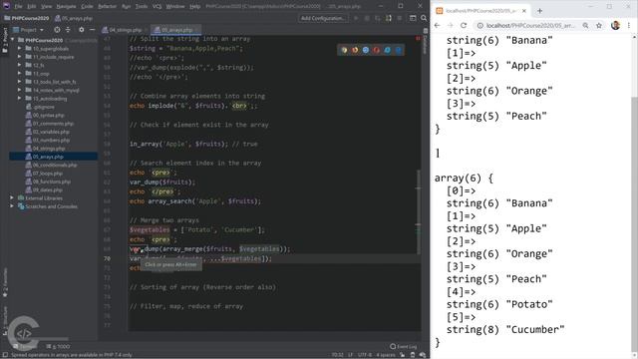Click the $vegetables variable on line 67
The height and width of the screenshot is (359, 638).
[x=150, y=229]
